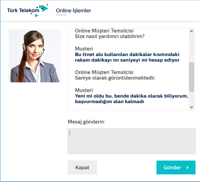Click the Gönder send button
This screenshot has width=200, height=182.
(176, 167)
